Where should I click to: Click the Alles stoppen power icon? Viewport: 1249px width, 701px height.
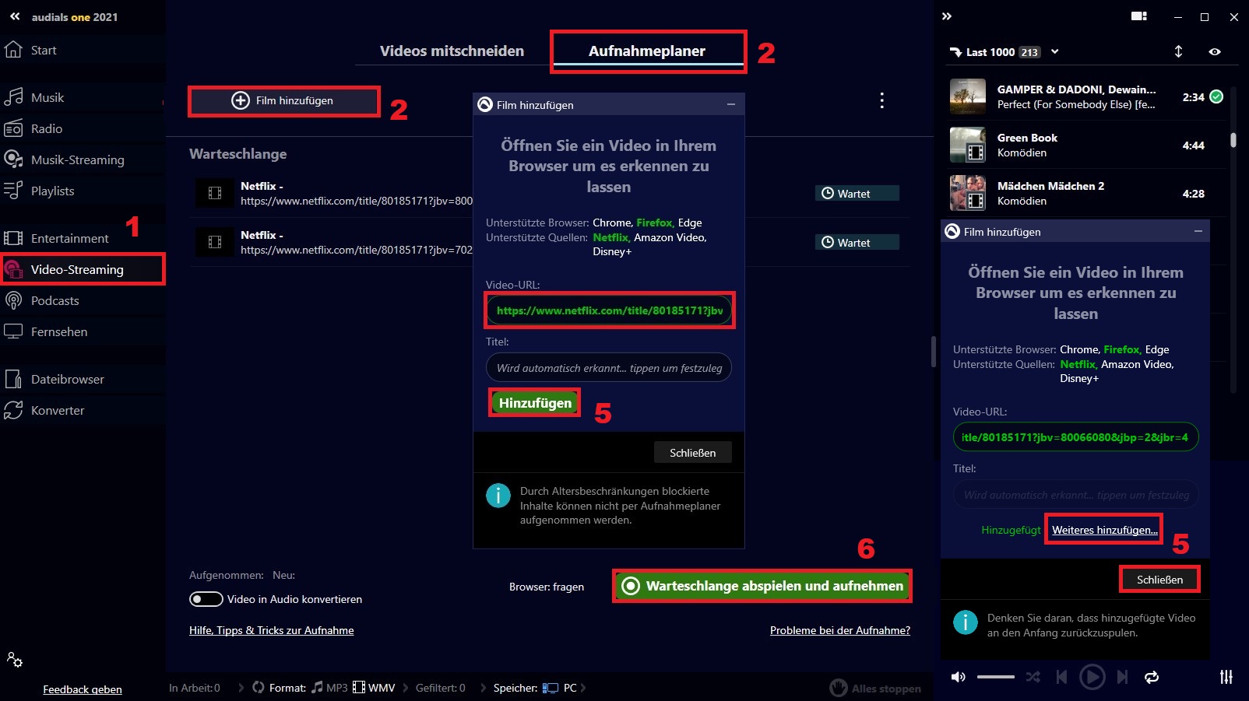pyautogui.click(x=839, y=688)
